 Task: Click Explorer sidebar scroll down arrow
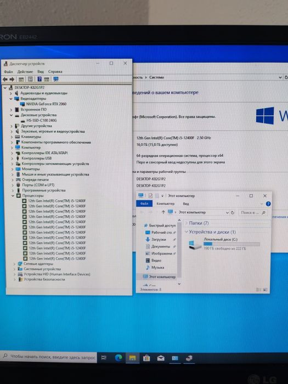coord(179,284)
